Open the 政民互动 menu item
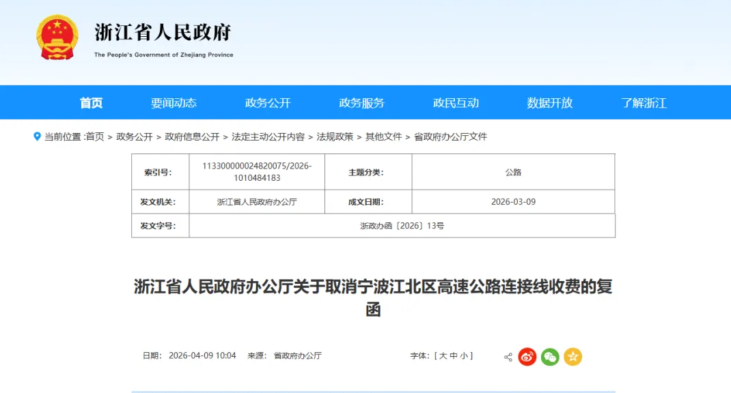This screenshot has height=393, width=731. [x=456, y=103]
